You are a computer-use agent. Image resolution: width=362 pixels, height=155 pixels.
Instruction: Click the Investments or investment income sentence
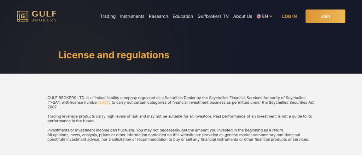(x=166, y=130)
